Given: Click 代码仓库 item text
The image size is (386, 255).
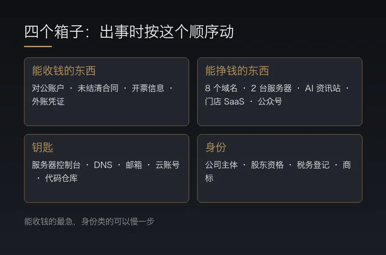Looking at the screenshot, I should (61, 178).
